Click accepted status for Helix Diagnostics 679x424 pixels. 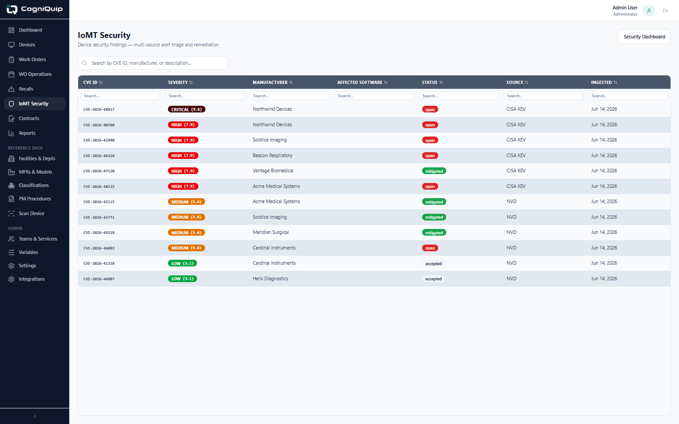coord(433,279)
